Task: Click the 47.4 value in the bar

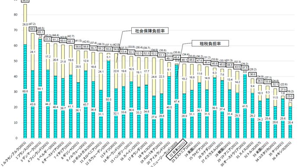Action: [177, 102]
